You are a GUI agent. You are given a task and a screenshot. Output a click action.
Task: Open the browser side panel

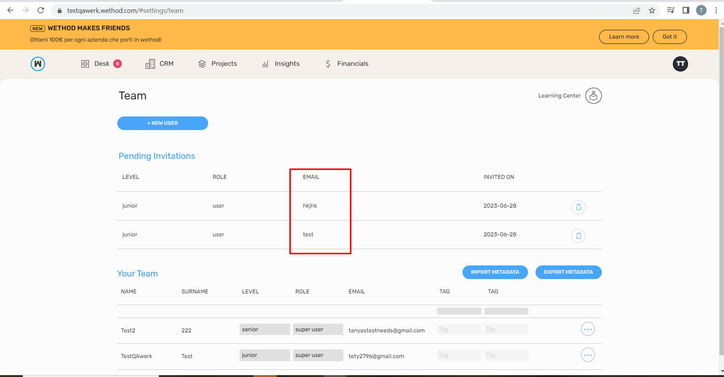pos(686,10)
